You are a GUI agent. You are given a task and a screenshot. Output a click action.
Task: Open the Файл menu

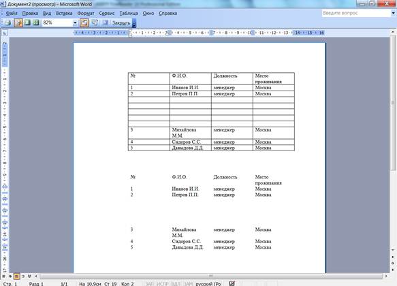point(12,13)
